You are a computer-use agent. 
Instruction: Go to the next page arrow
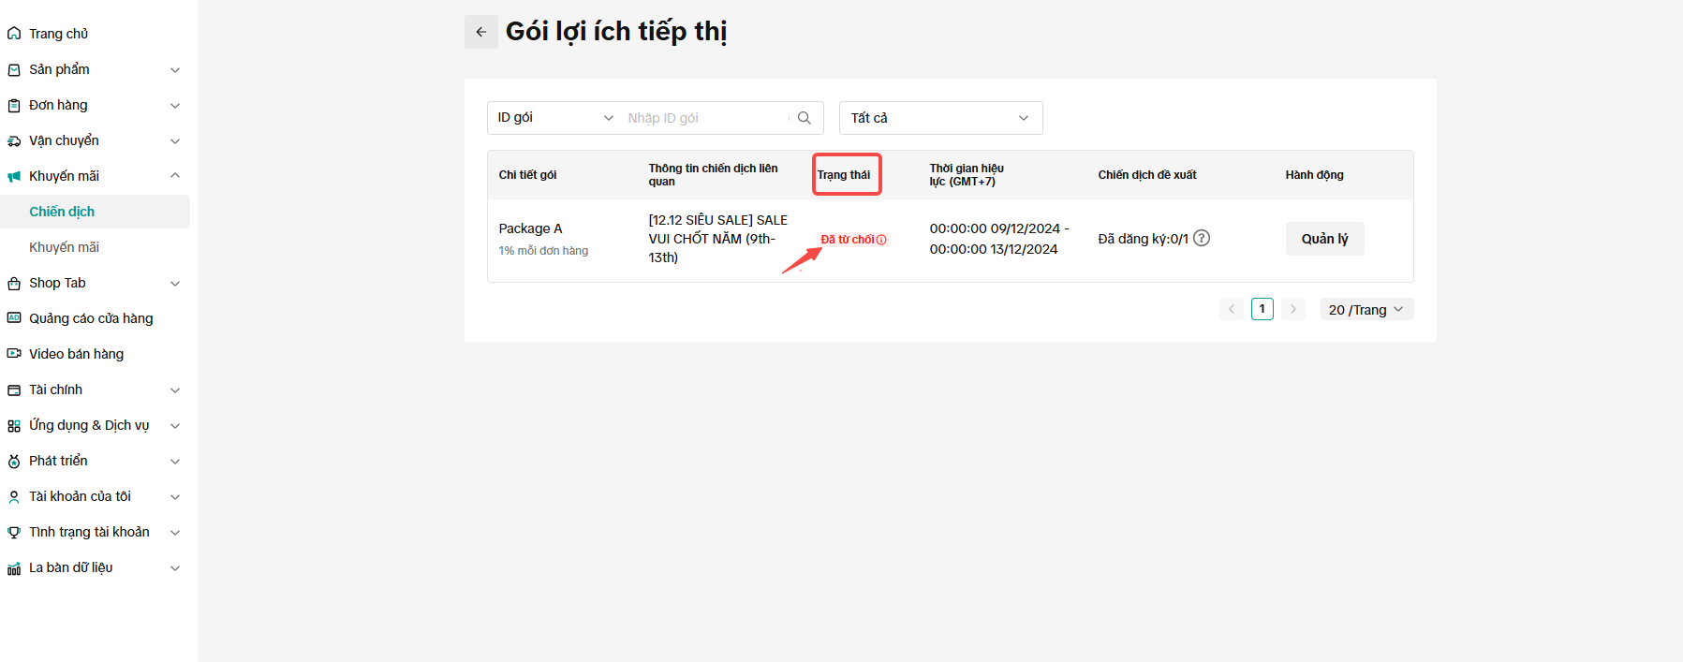[x=1292, y=309]
